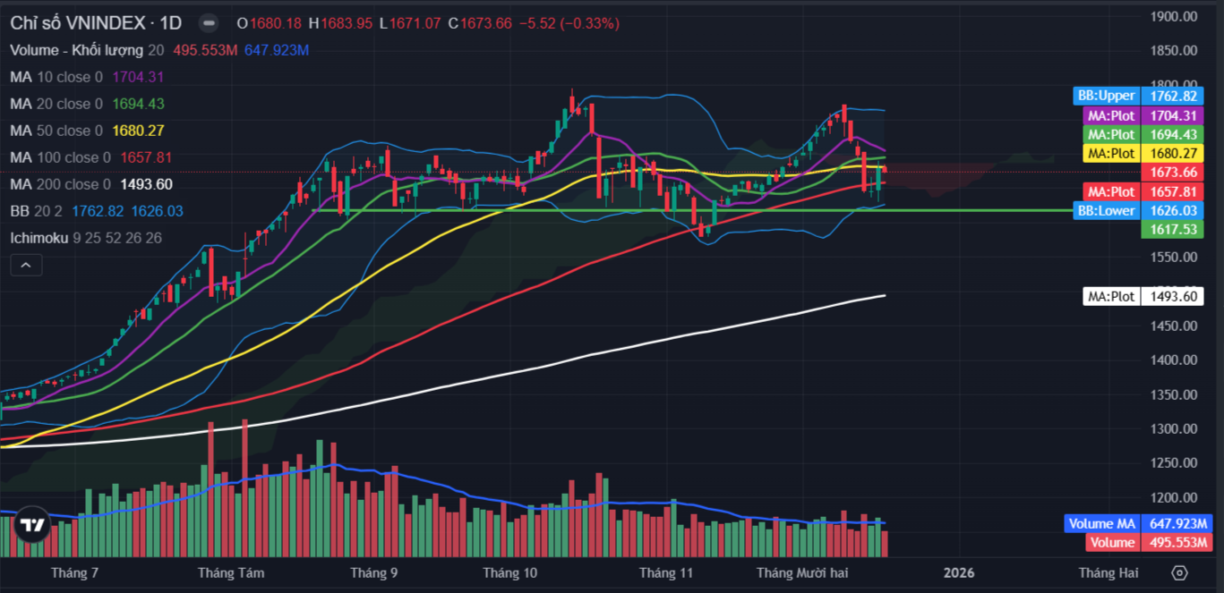Select the Volume - Khối lượng indicator legend
Viewport: 1224px width, 593px height.
pyautogui.click(x=77, y=50)
